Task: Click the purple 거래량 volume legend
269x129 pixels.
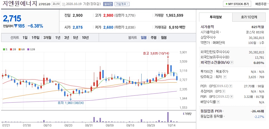Action: click(187, 114)
